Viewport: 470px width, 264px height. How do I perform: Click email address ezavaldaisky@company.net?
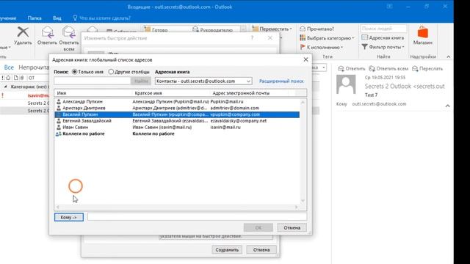(x=238, y=120)
